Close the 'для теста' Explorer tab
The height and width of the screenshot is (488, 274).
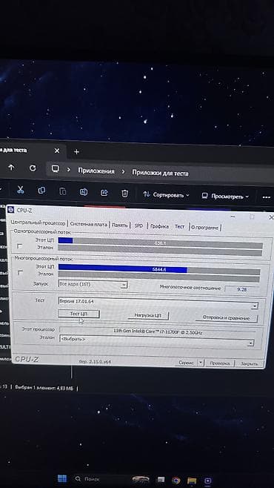pos(57,151)
